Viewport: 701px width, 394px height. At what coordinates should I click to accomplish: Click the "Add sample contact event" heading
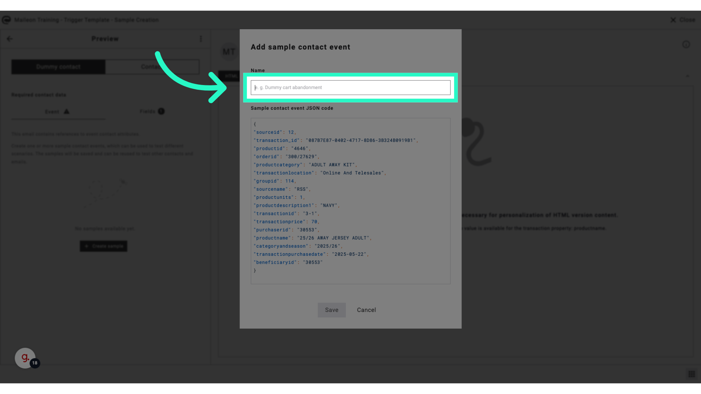pyautogui.click(x=300, y=47)
